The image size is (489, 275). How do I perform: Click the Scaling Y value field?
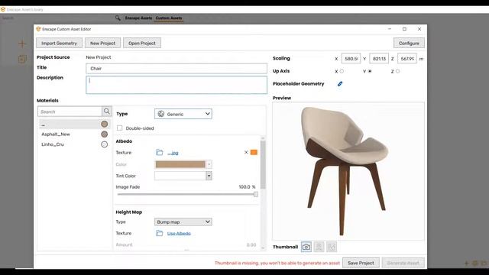(x=379, y=59)
